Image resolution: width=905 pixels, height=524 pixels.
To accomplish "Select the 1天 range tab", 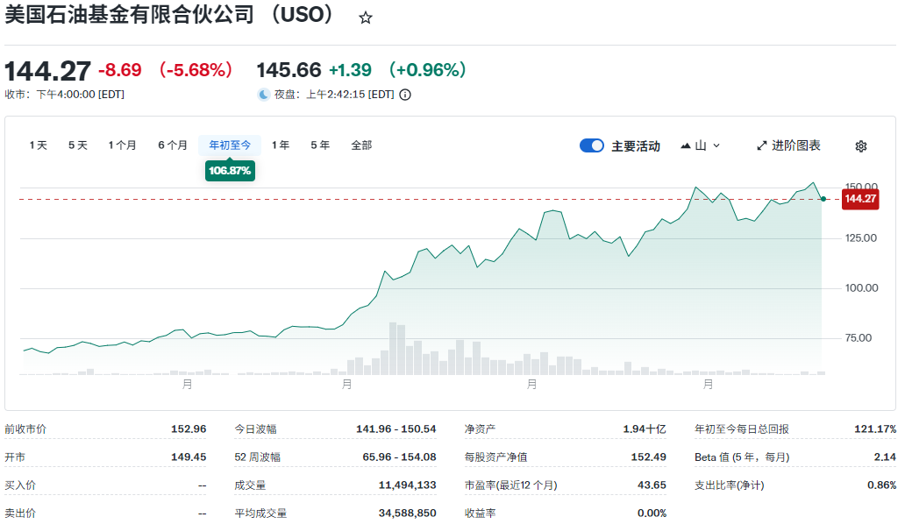I will (38, 145).
